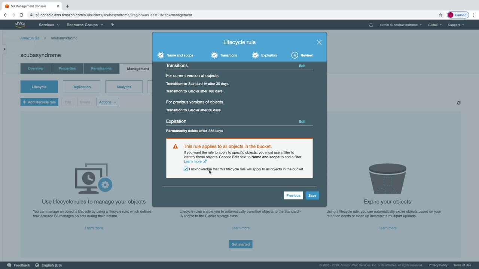Viewport: 479px width, 269px height.
Task: Click the expire objects trash bin illustration
Action: tap(387, 179)
